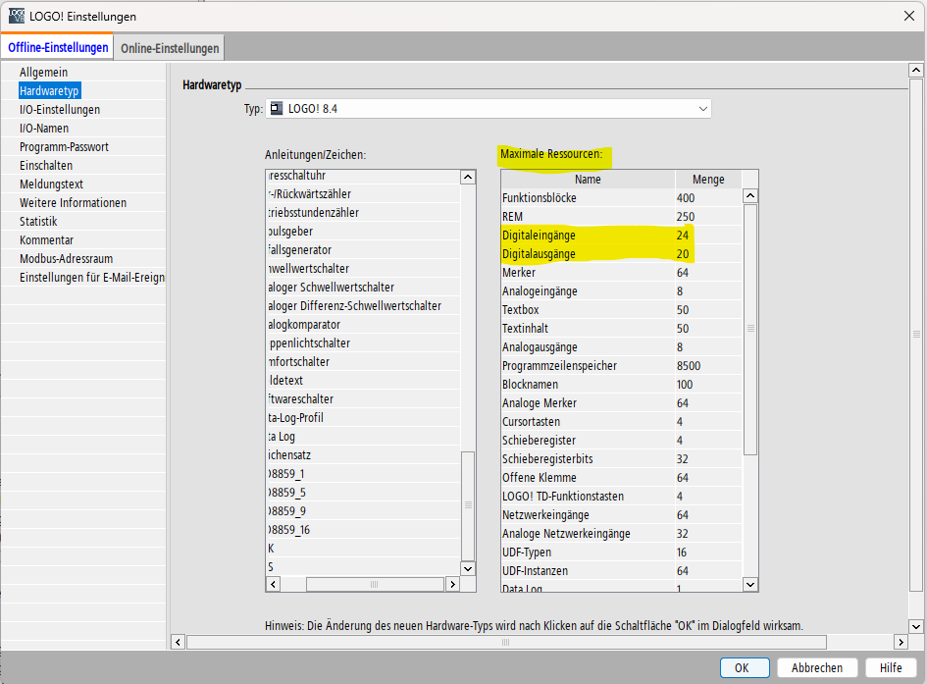927x684 pixels.
Task: Click the LOGO! icon in the title bar
Action: 16,16
